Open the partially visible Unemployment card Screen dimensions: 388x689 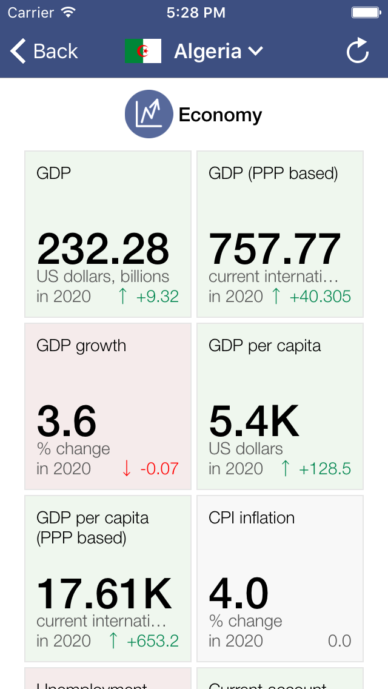(x=108, y=679)
